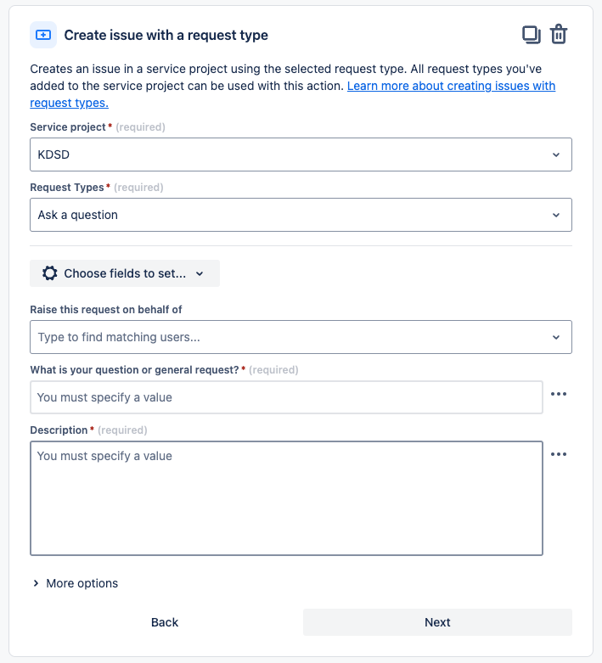Image resolution: width=602 pixels, height=663 pixels.
Task: Click the 'Create issue with a request type' heading
Action: [x=166, y=35]
